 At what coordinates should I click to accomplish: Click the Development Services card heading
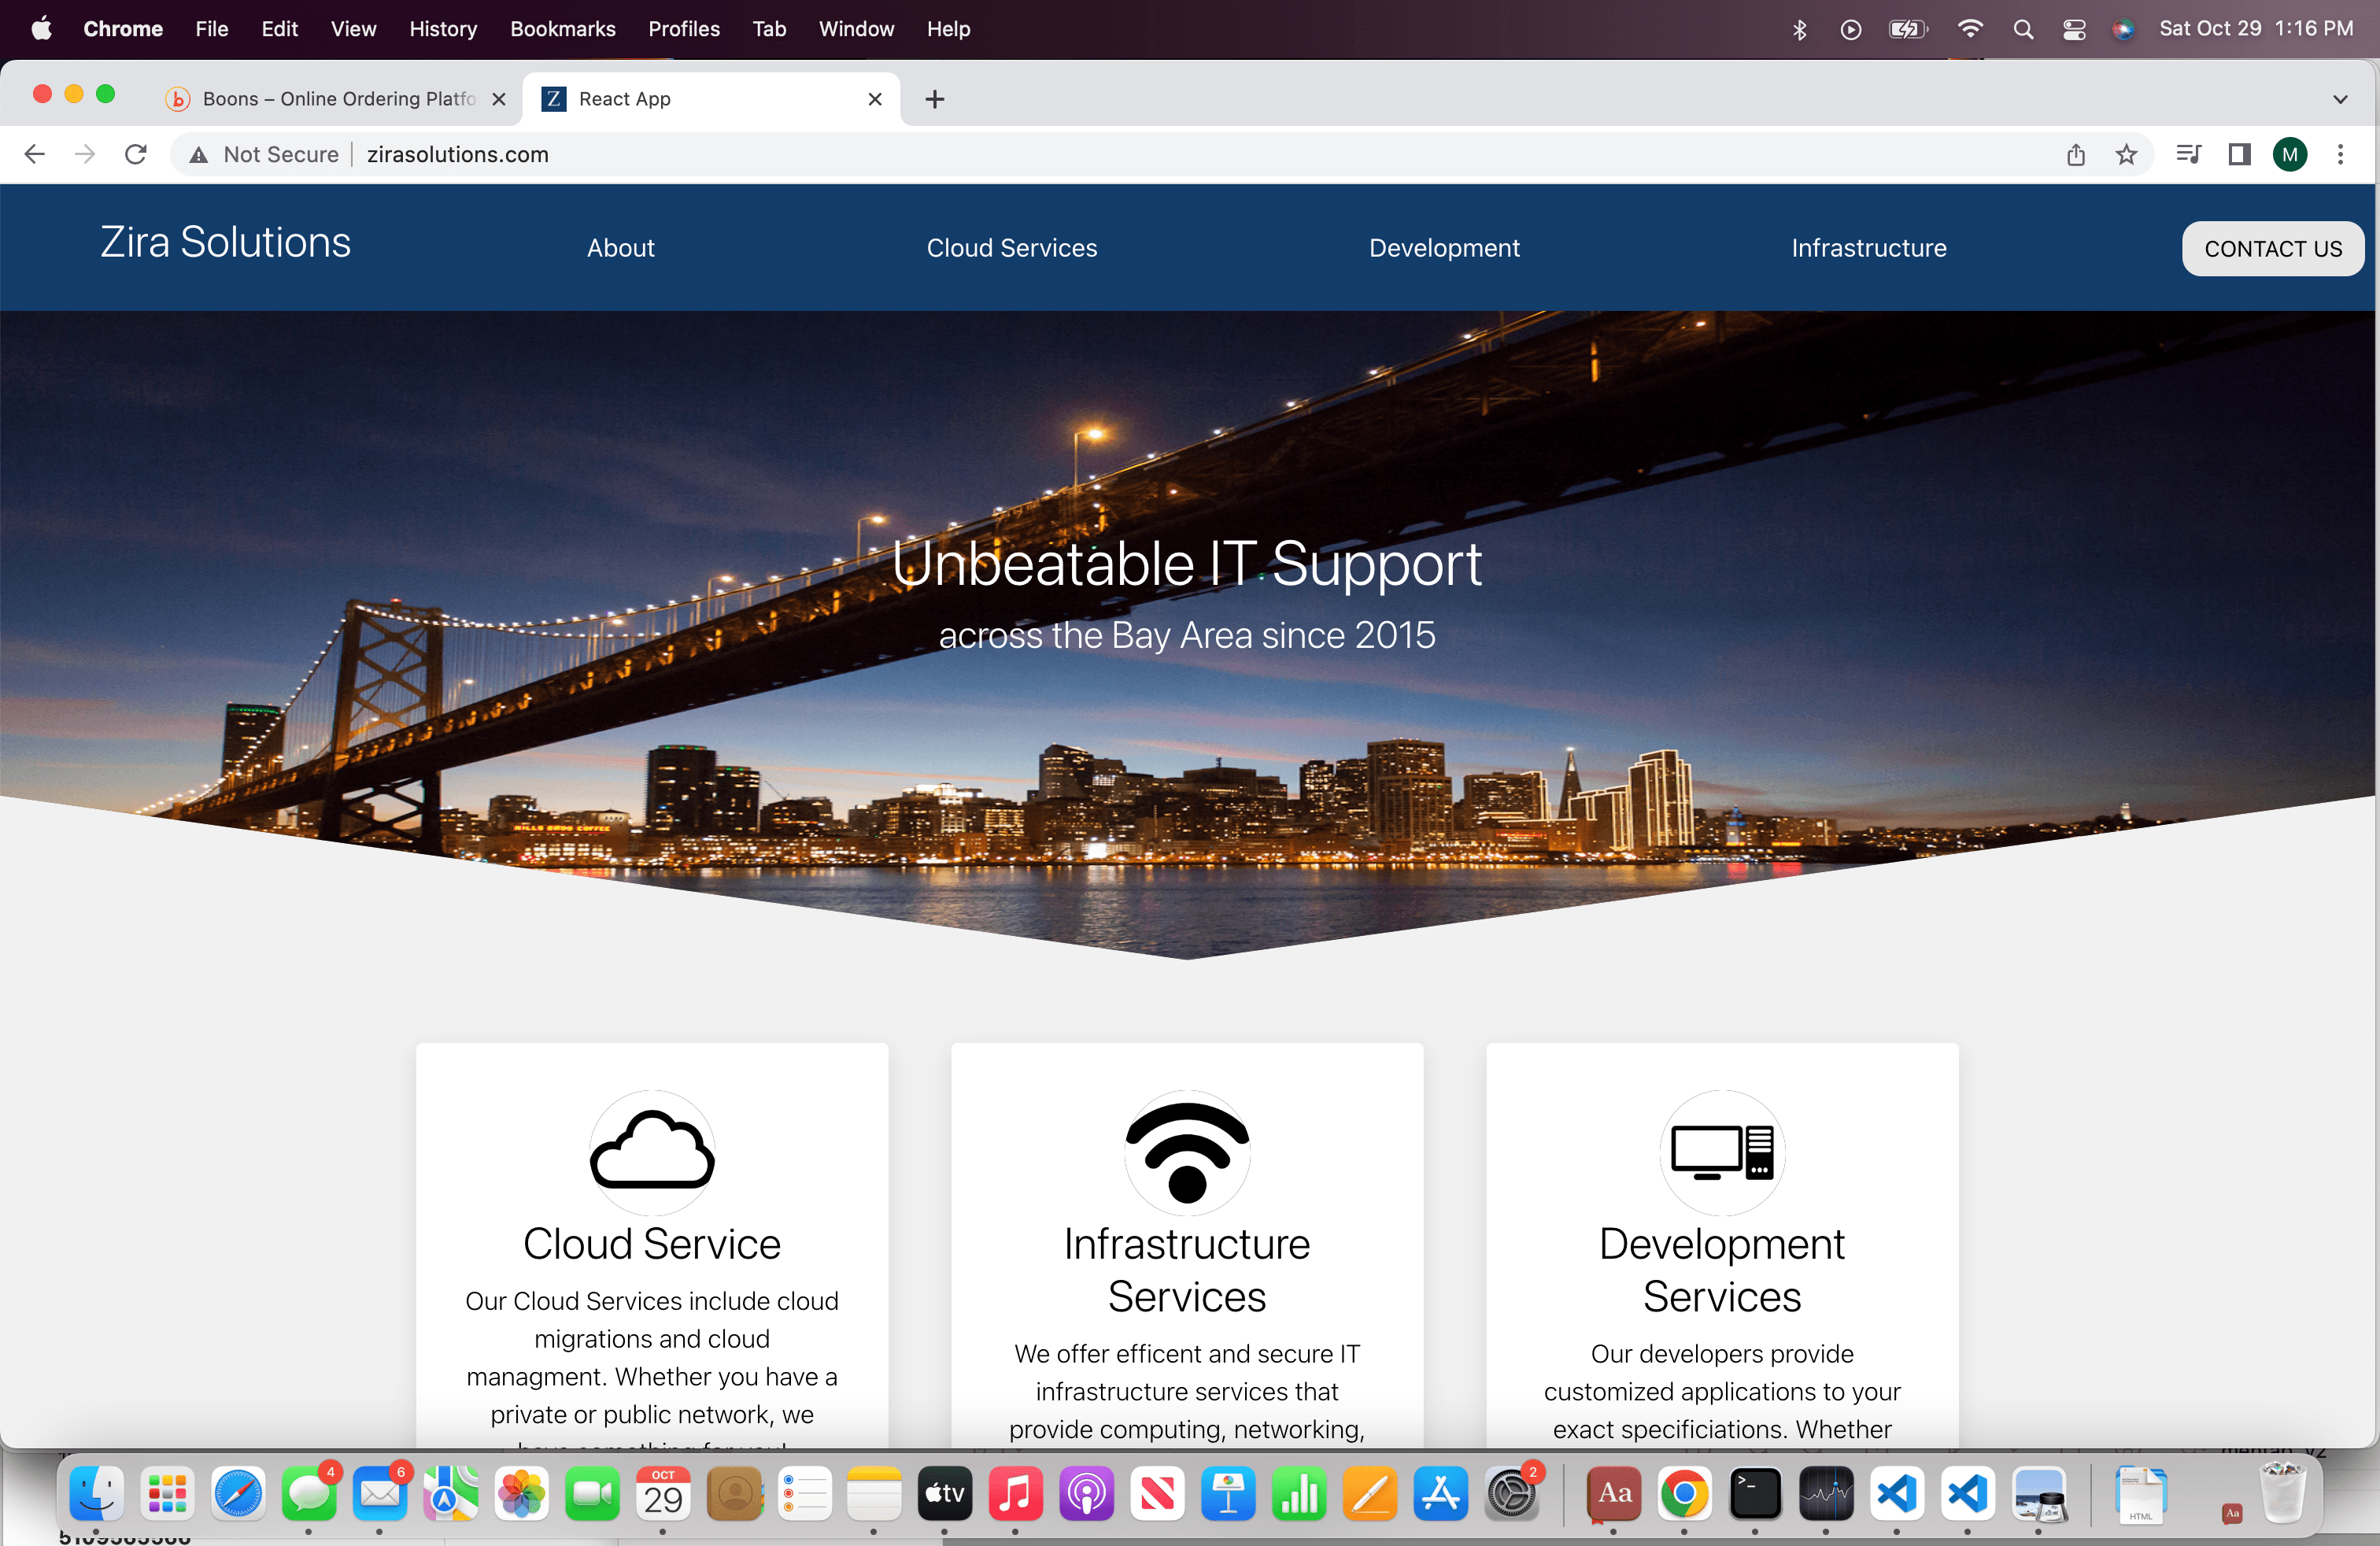[1722, 1270]
